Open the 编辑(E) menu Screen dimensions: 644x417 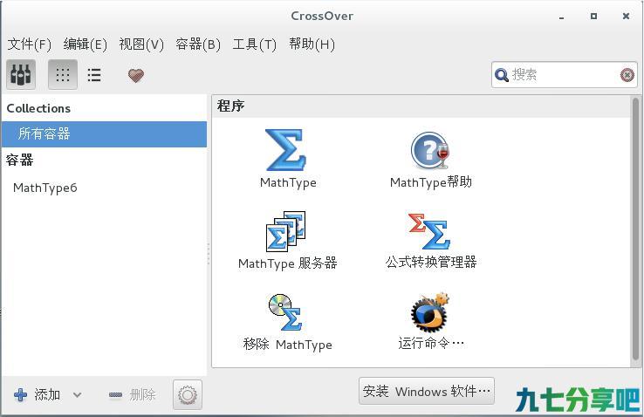tap(85, 44)
